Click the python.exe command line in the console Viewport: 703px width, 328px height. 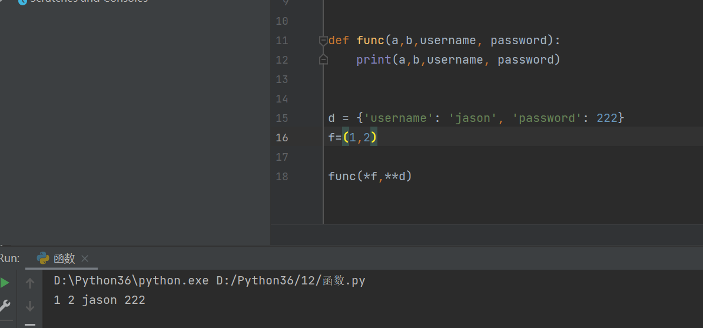(x=210, y=281)
